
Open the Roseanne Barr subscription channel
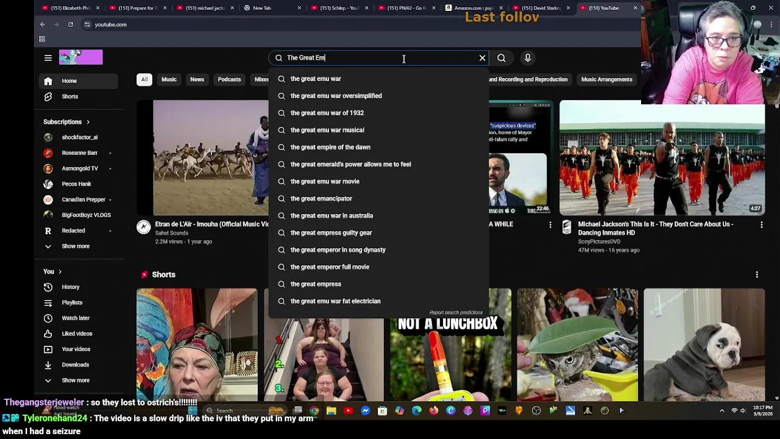79,153
